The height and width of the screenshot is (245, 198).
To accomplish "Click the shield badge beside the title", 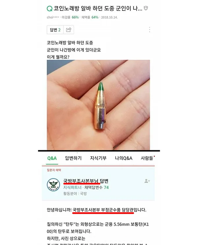I will (x=146, y=8).
